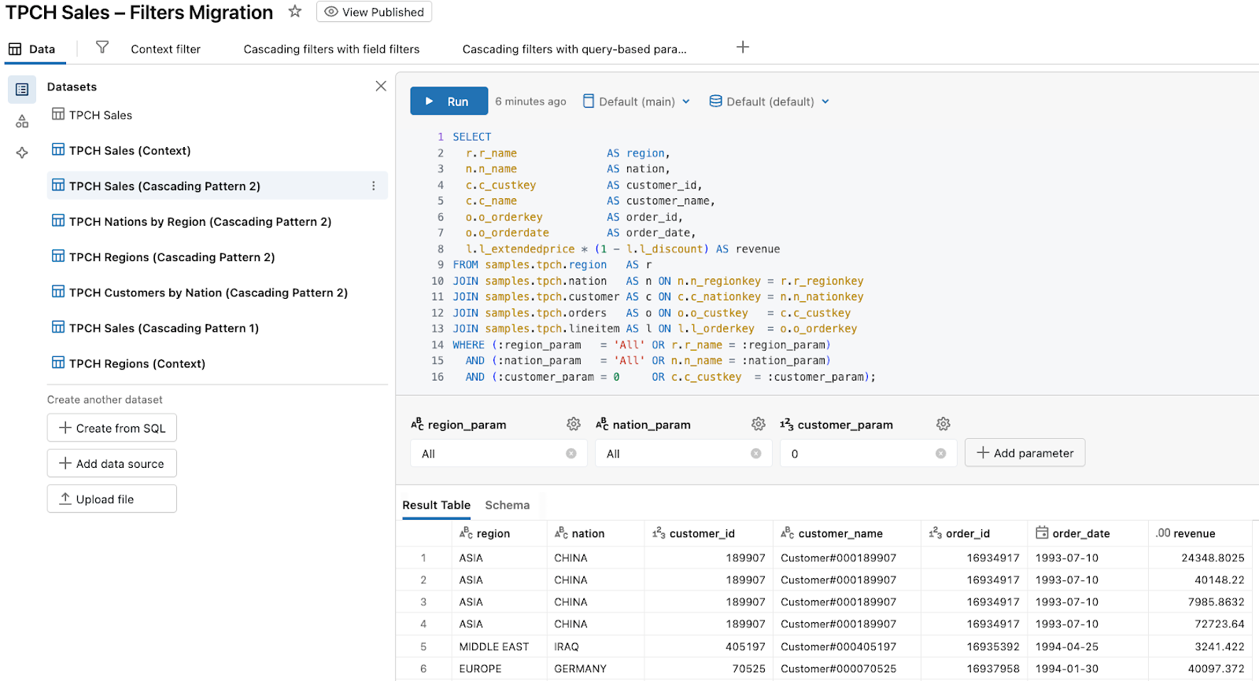1259x681 pixels.
Task: Add a new page with plus icon
Action: (743, 47)
